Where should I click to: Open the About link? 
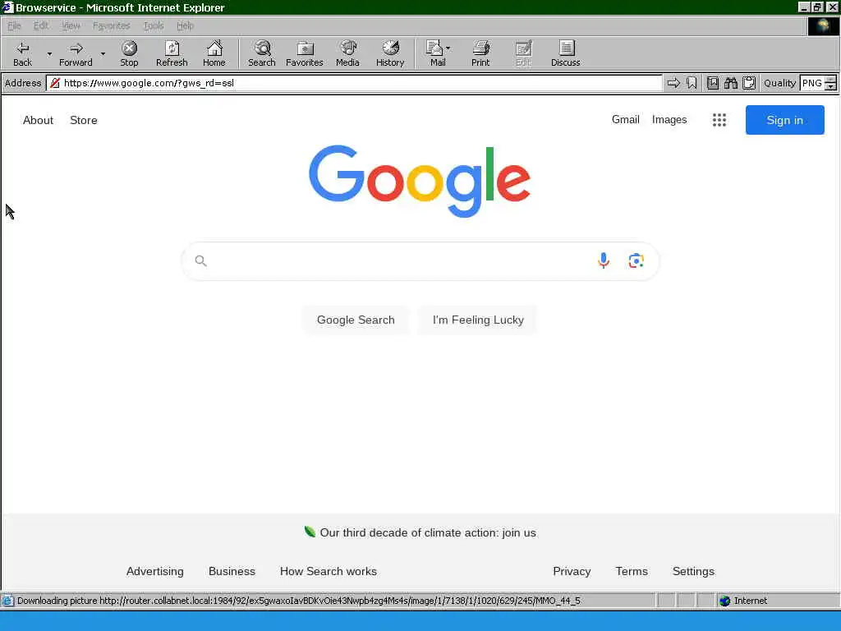click(x=38, y=120)
